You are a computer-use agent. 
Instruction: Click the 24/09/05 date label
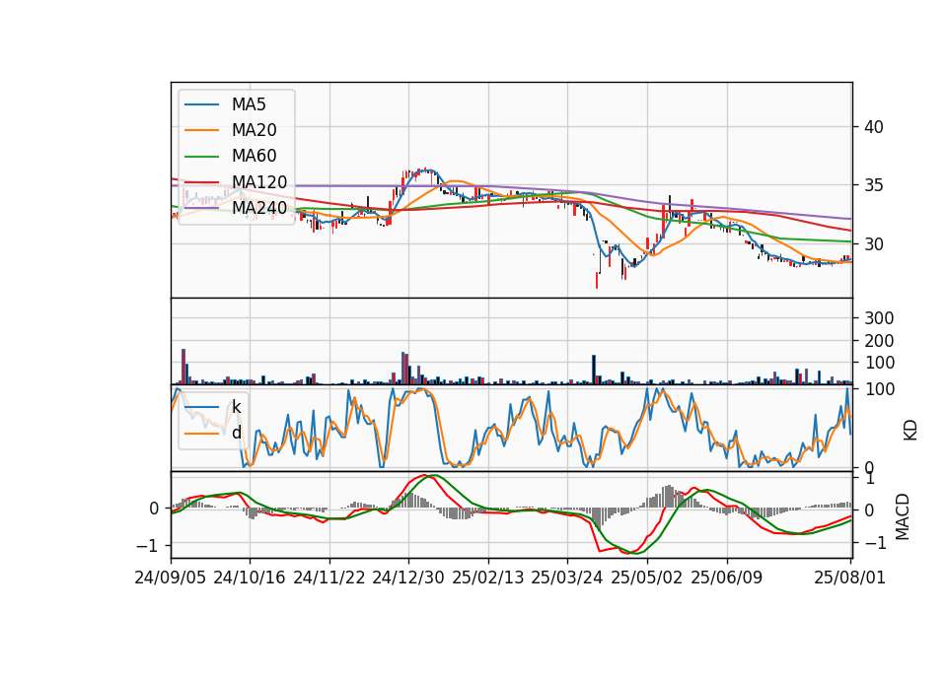coord(171,578)
